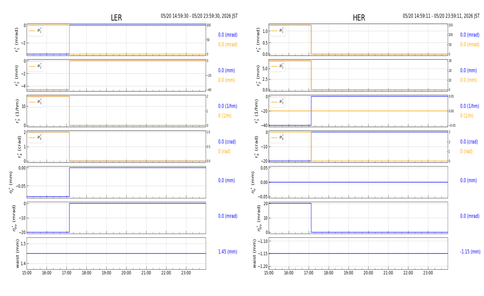Click the ∂r2* legend entry in HER r2 plot
The height and width of the screenshot is (296, 484).
point(278,66)
